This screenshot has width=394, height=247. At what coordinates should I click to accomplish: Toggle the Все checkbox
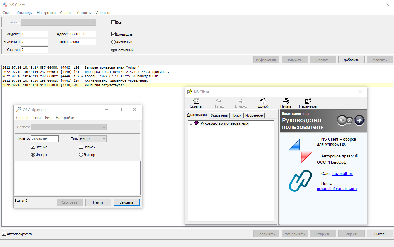click(x=114, y=22)
